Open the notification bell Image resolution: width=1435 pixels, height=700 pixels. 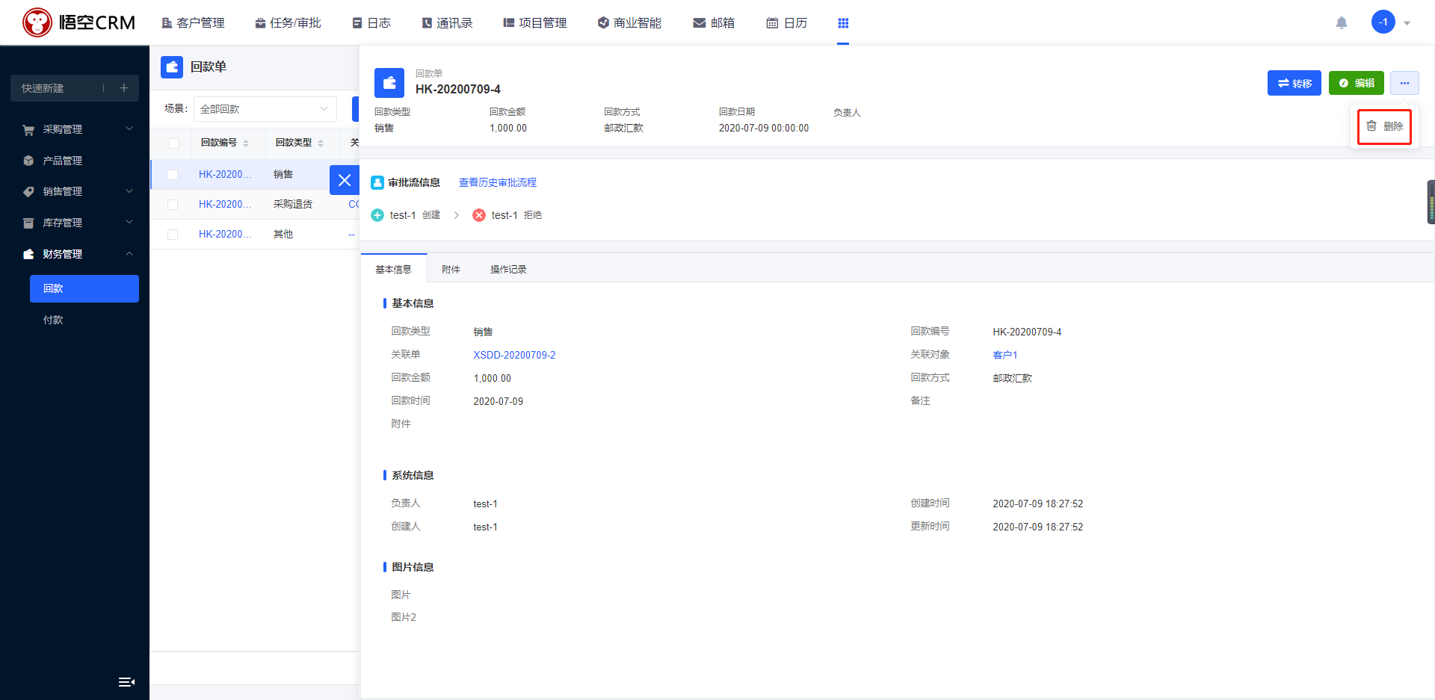(x=1342, y=22)
